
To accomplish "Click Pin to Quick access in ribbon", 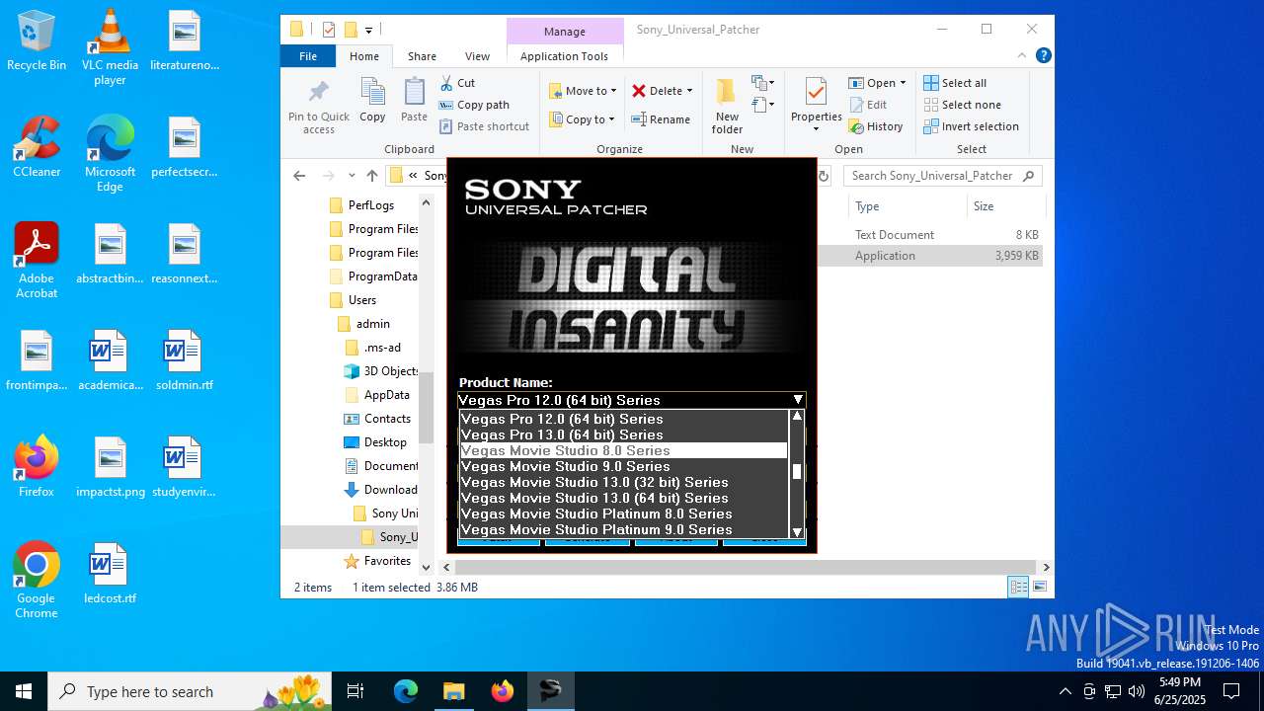I will [318, 107].
